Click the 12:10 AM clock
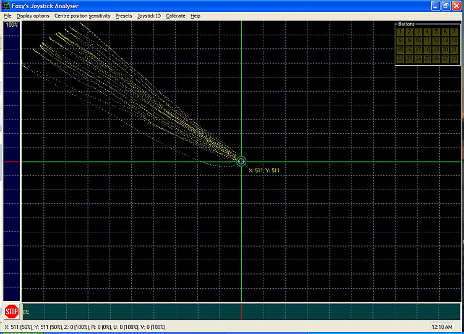Viewport: 464px width, 334px height. pyautogui.click(x=442, y=327)
